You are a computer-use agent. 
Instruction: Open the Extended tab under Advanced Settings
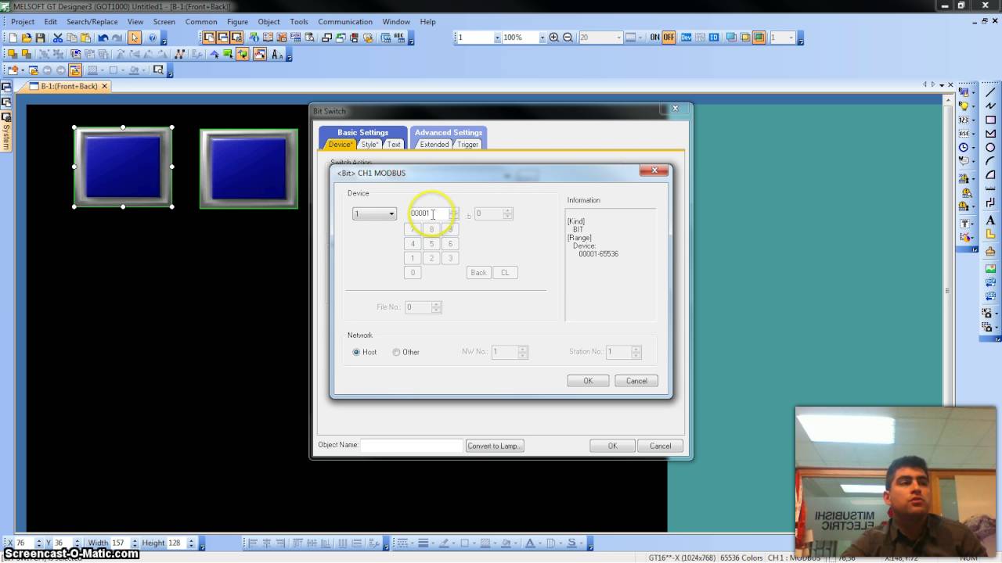coord(434,145)
